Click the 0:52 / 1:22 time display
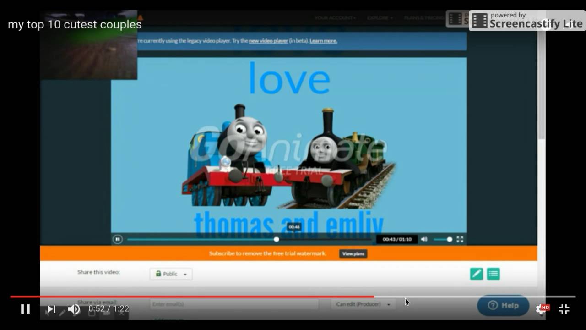 [x=109, y=309]
